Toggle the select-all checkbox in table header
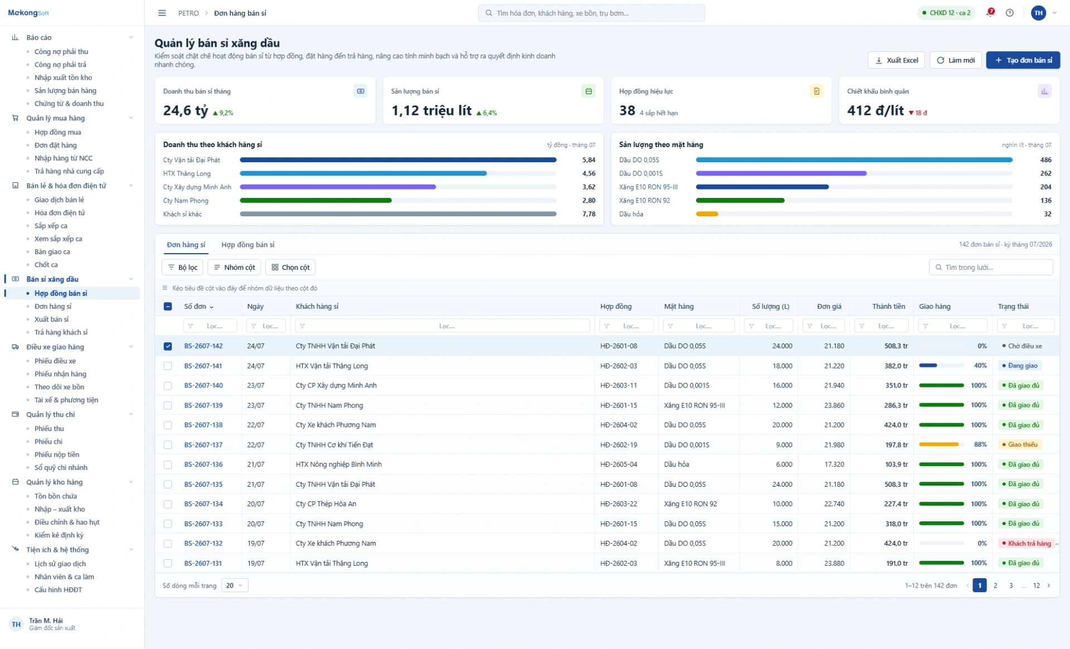1070x649 pixels. click(x=168, y=306)
